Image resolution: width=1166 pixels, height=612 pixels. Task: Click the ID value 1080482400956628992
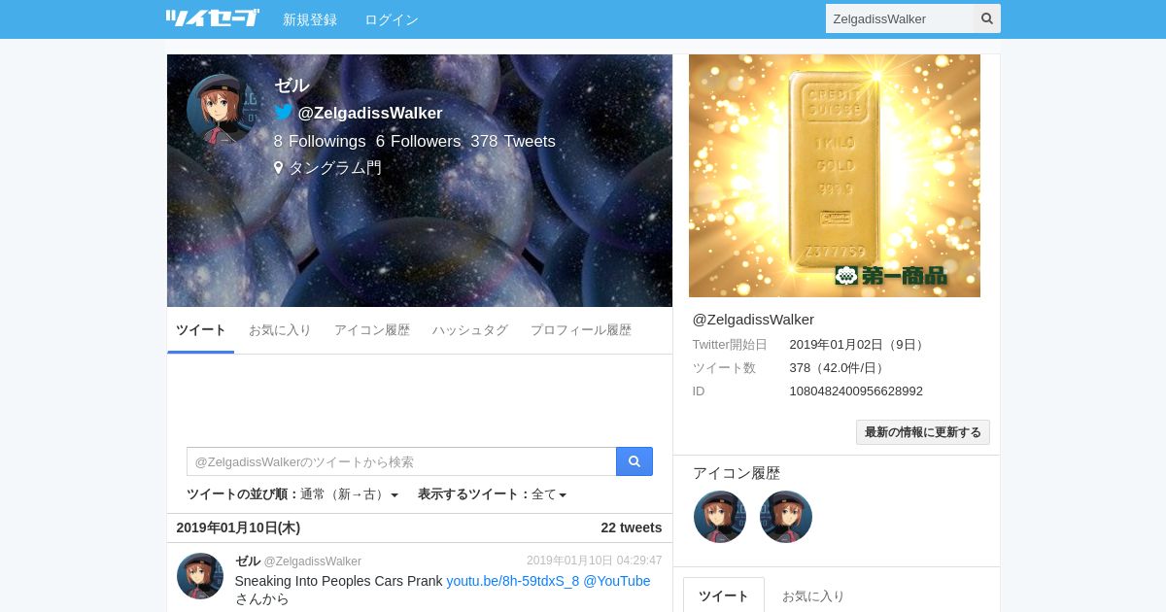pos(856,391)
